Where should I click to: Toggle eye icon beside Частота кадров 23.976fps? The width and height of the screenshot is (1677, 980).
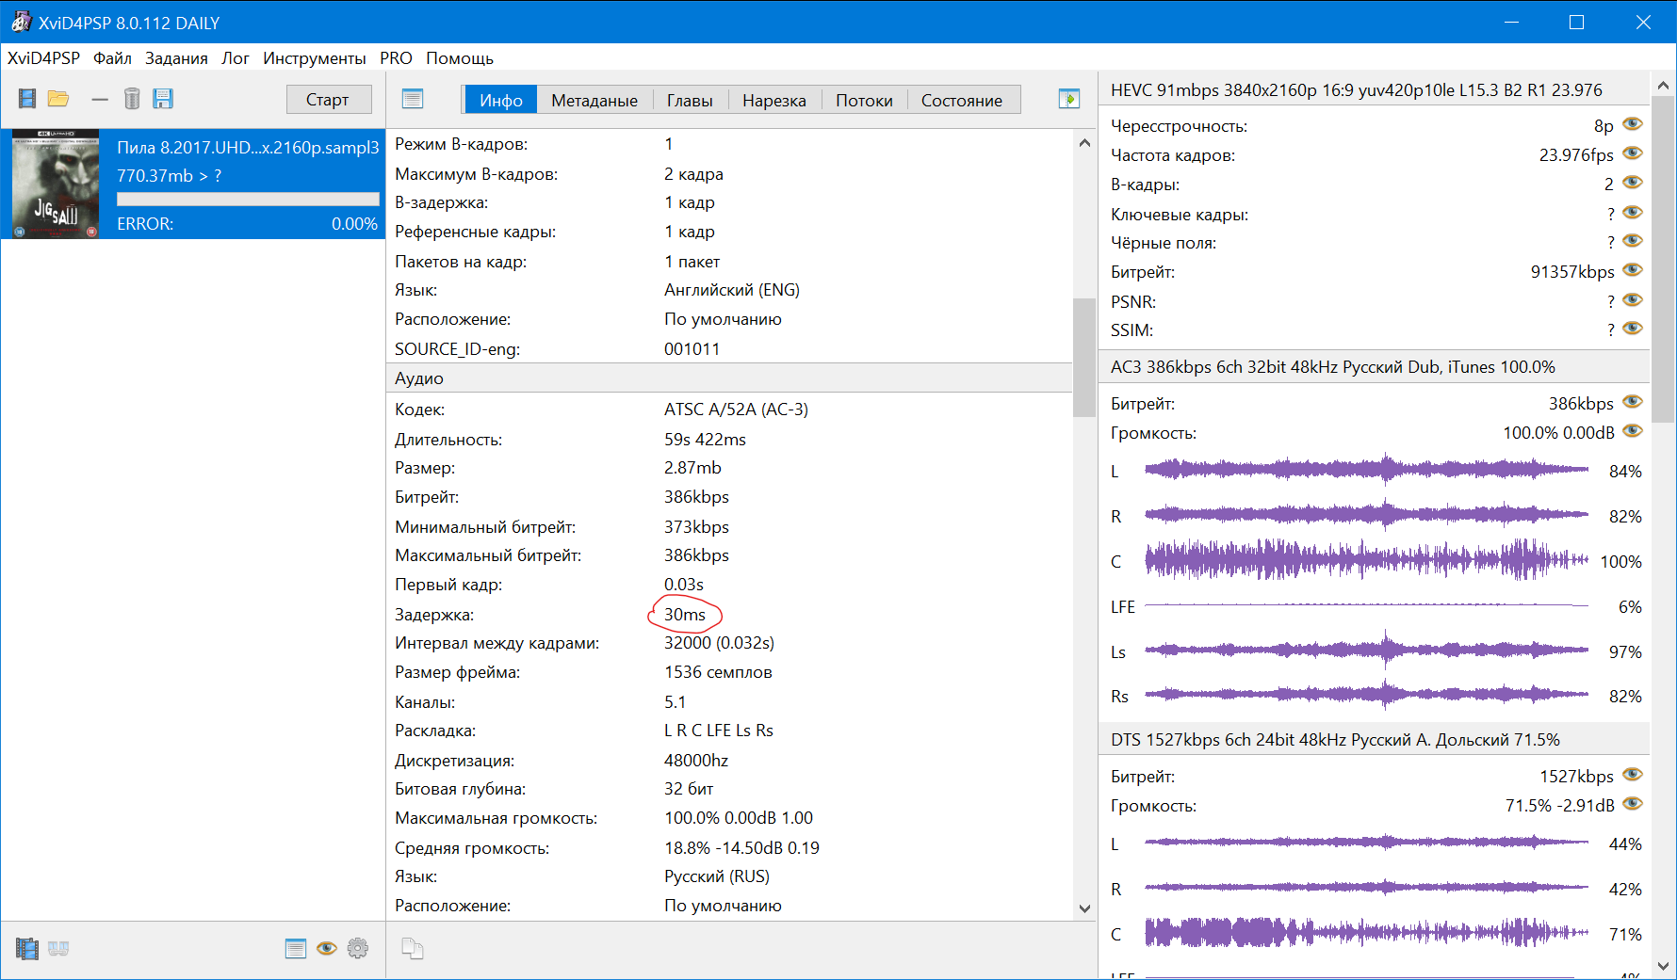click(1633, 153)
